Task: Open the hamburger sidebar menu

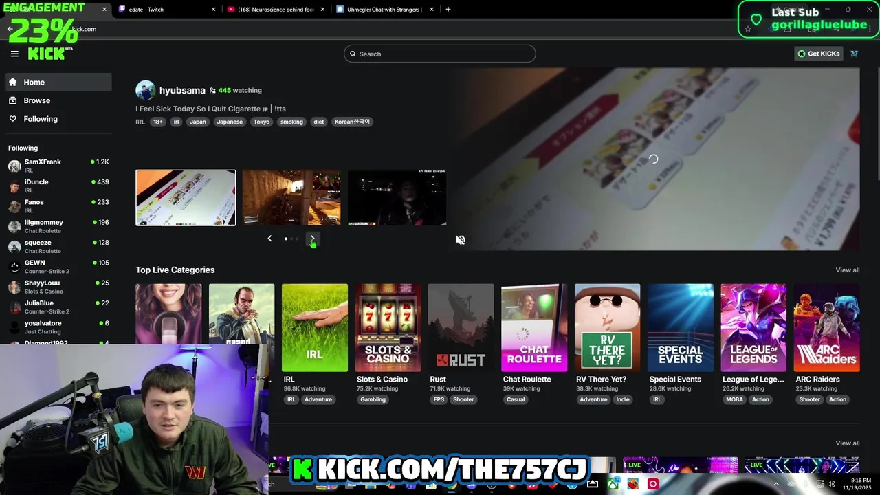Action: pos(14,54)
